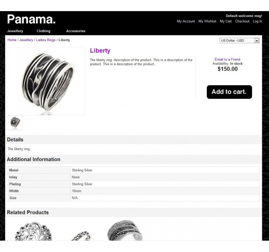The width and height of the screenshot is (269, 252).
Task: Navigate to the Jewellery breadcrumb
Action: tap(26, 40)
